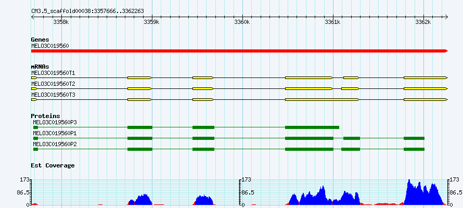Click the last exon of MELO3C019560T2
Viewport: 463px width, 208px height.
click(x=426, y=88)
